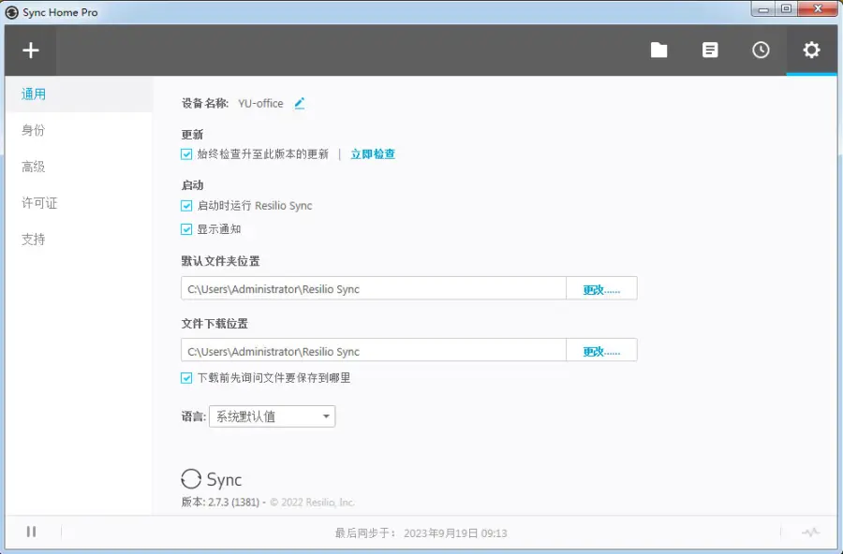Click the © 2022 Resilio, Inc. link
The image size is (843, 554).
point(312,503)
